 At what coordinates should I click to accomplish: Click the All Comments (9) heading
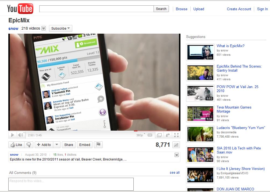[x=23, y=173]
